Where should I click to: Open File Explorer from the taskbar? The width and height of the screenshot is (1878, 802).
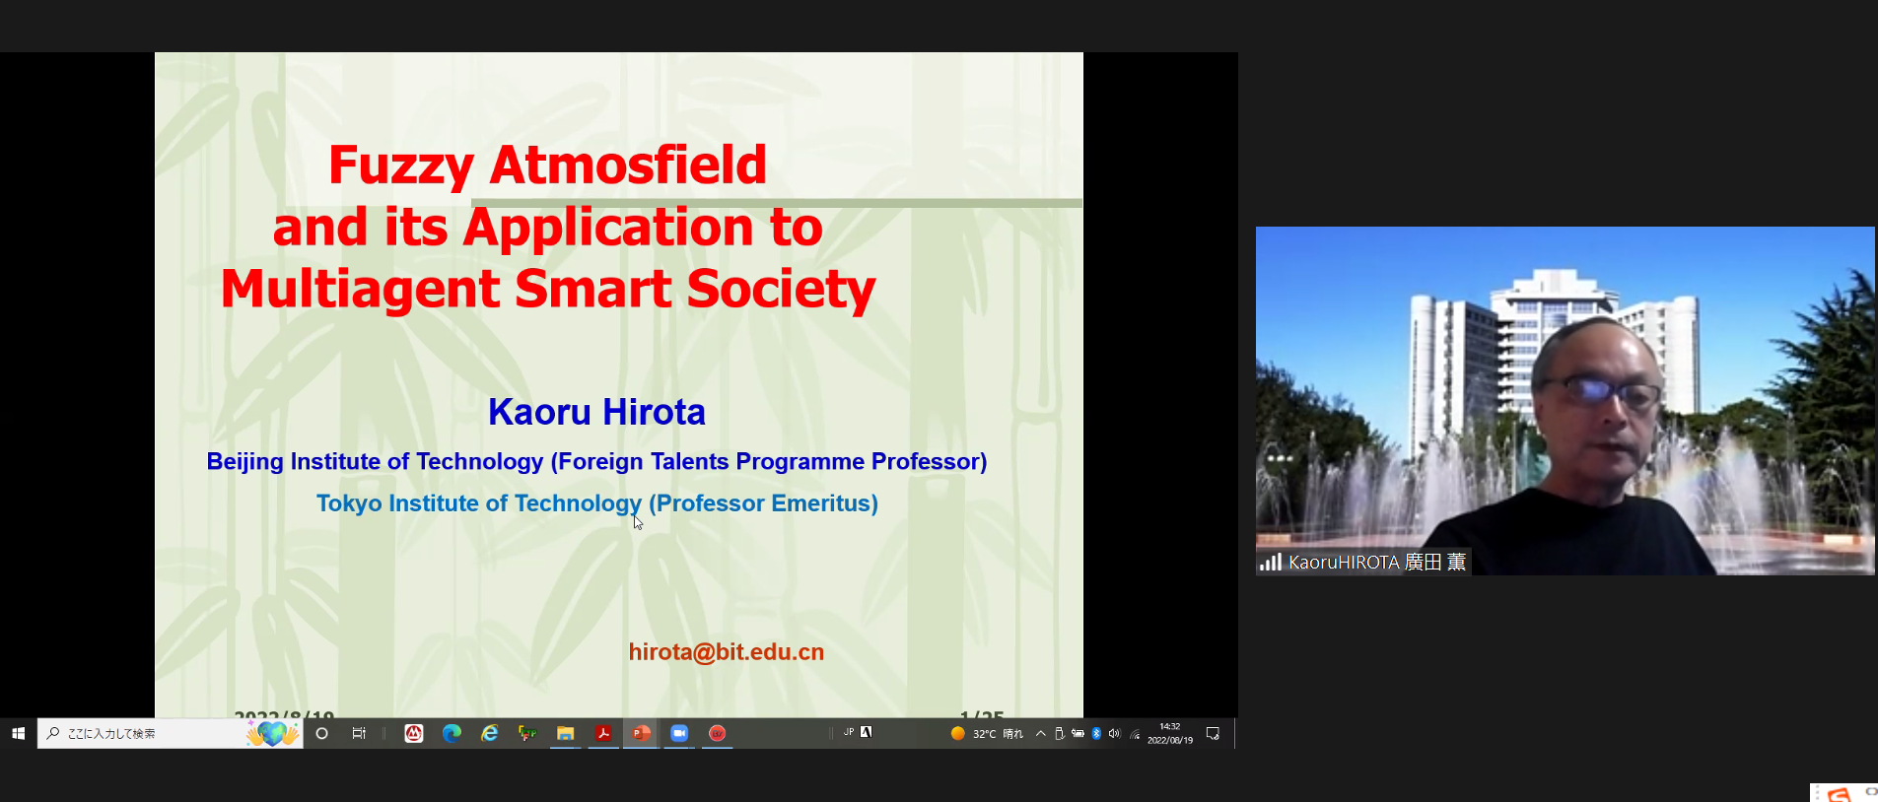coord(565,733)
